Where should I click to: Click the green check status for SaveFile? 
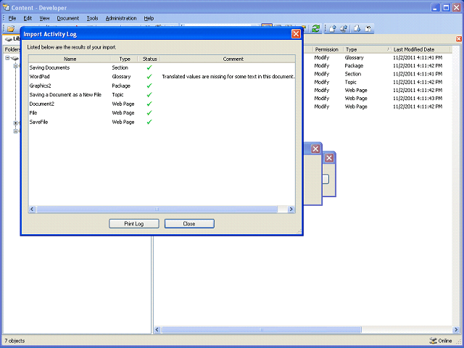[x=149, y=122]
